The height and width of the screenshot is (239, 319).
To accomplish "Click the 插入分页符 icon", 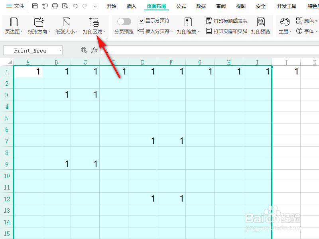I will pyautogui.click(x=141, y=31).
